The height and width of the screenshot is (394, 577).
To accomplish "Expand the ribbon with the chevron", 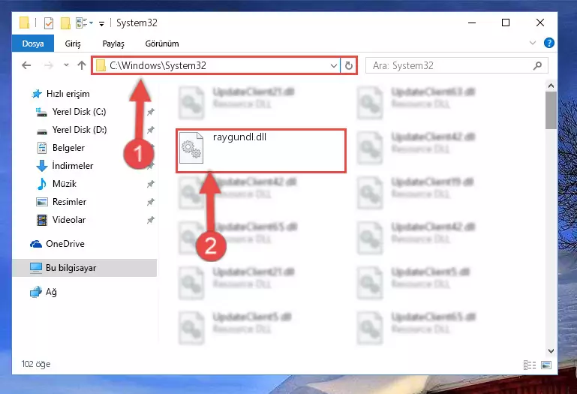I will pos(532,43).
